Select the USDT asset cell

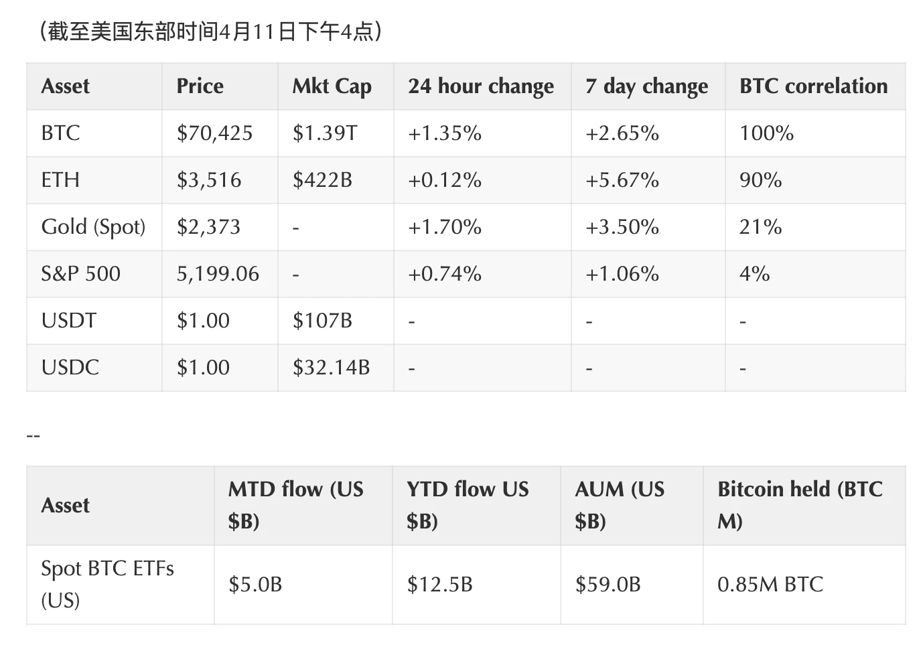(x=69, y=321)
